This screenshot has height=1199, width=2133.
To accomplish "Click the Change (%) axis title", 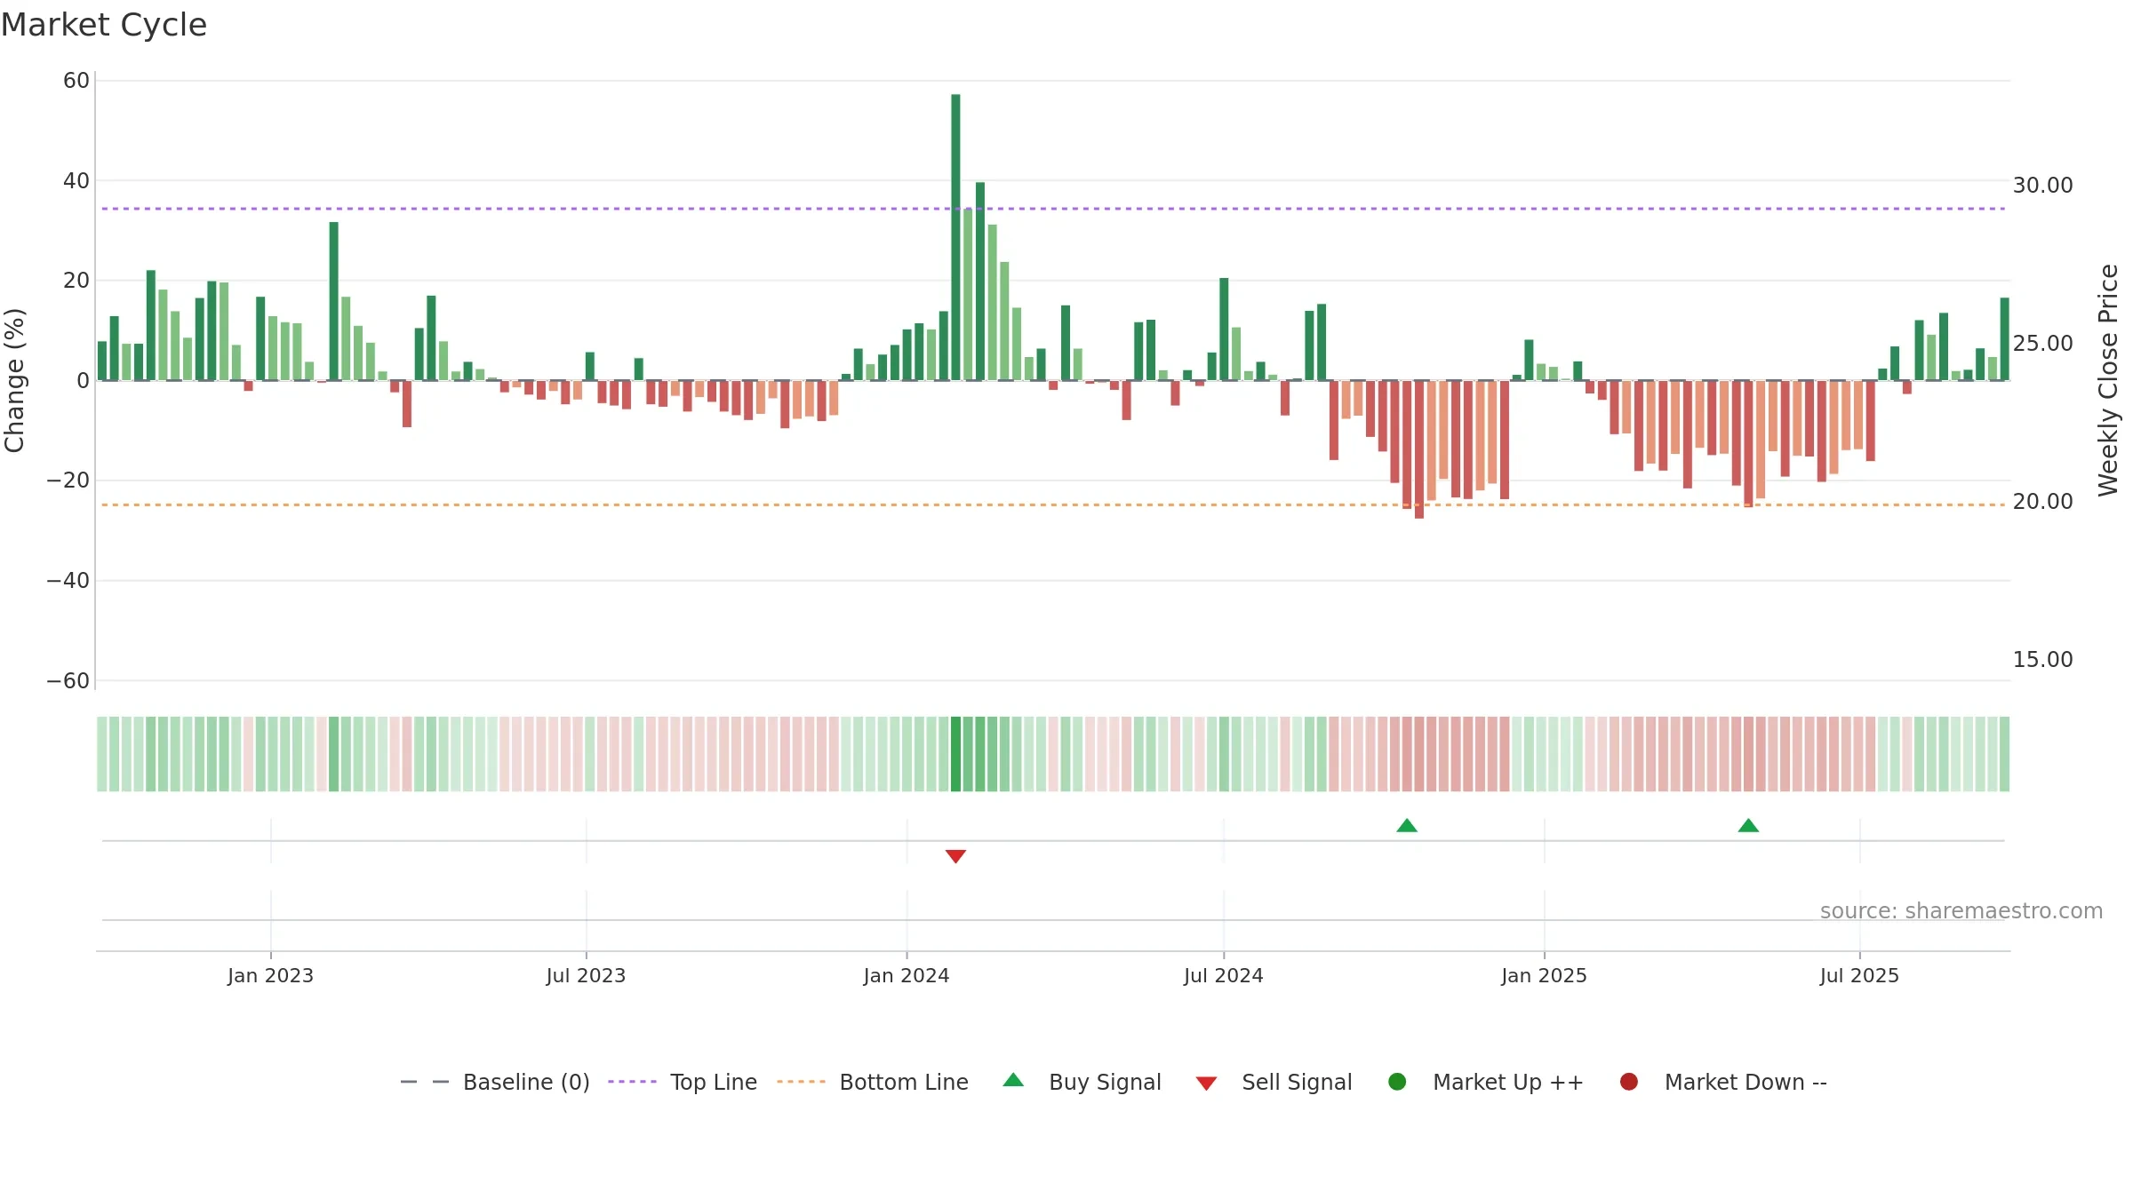I will click(x=14, y=380).
